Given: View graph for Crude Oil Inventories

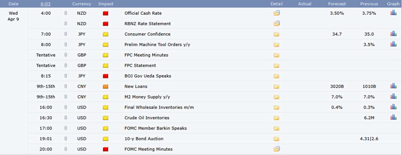Looking at the screenshot, I should [x=393, y=117].
